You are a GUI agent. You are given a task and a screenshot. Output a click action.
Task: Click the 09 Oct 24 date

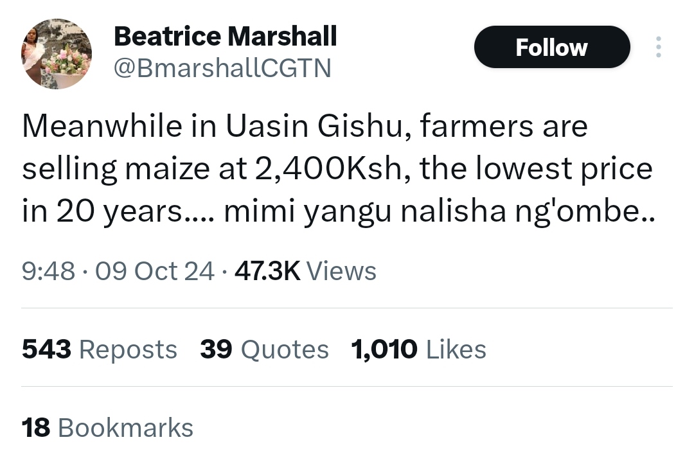tap(154, 270)
